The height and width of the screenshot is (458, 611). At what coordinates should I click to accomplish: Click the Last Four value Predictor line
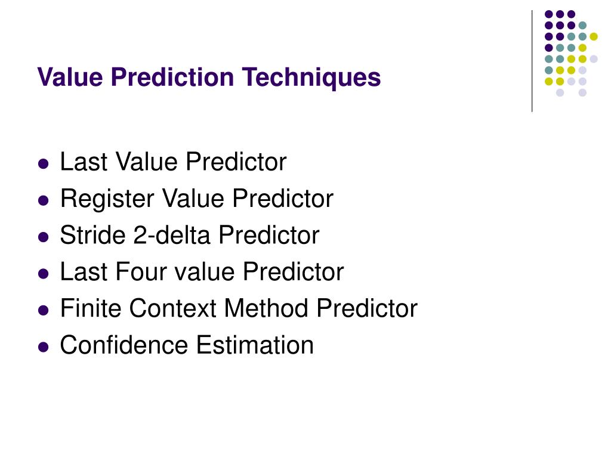pos(202,271)
